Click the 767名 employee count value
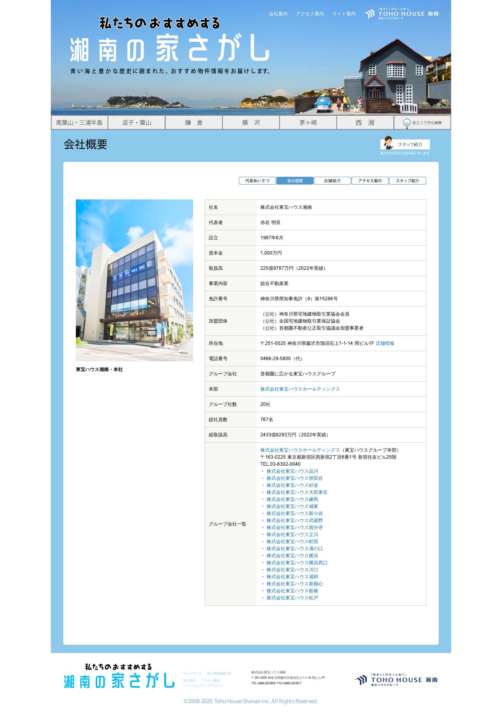Image resolution: width=502 pixels, height=714 pixels. [267, 420]
